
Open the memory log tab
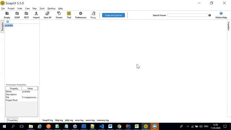click(103, 120)
